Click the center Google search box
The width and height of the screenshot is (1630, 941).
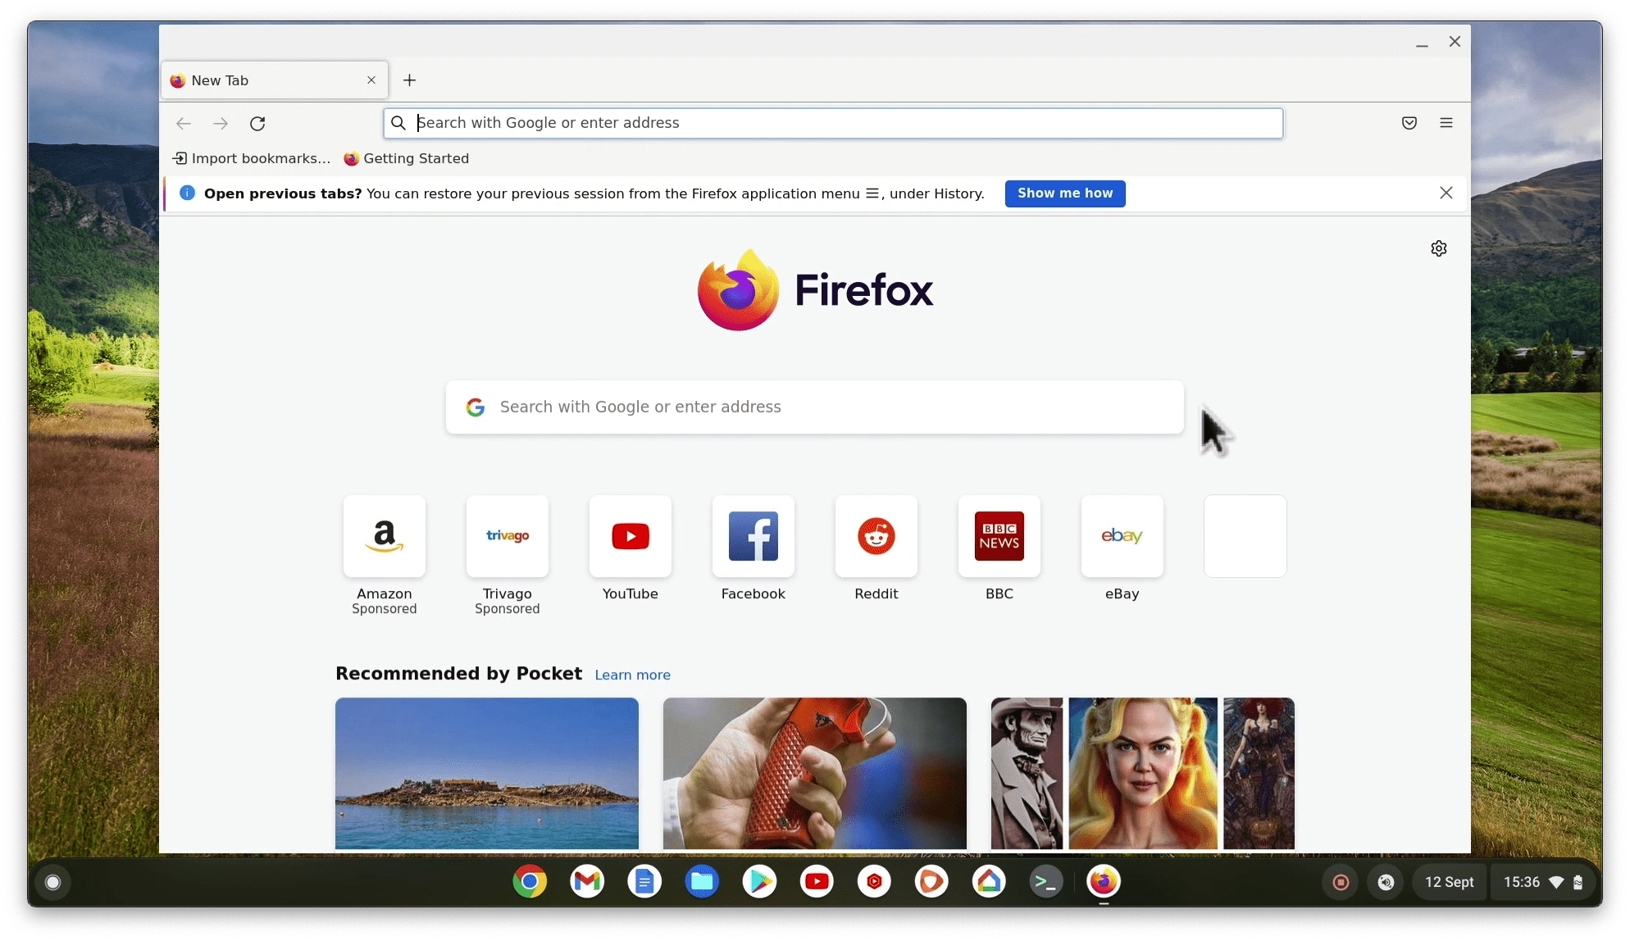[x=815, y=407]
